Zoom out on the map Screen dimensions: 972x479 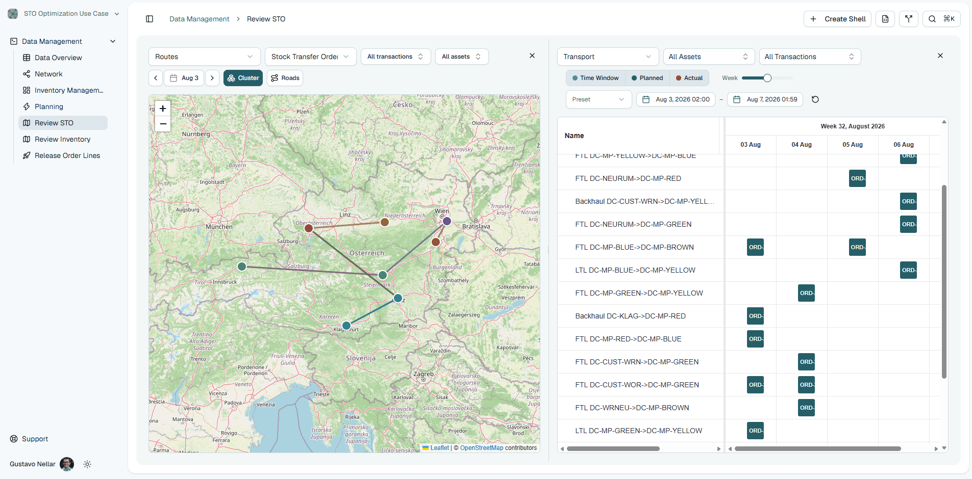[163, 124]
